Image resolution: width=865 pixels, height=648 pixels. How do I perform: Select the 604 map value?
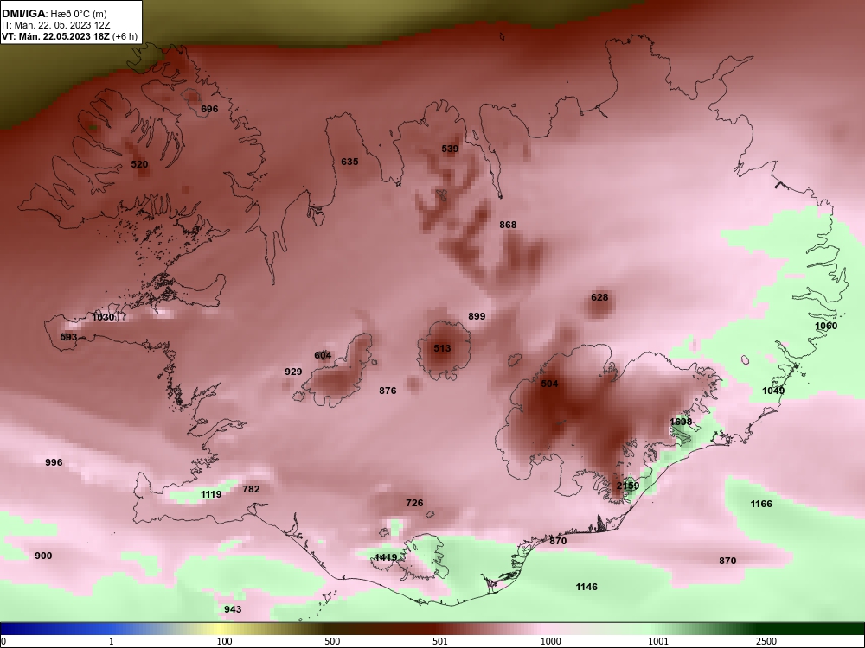pyautogui.click(x=323, y=355)
